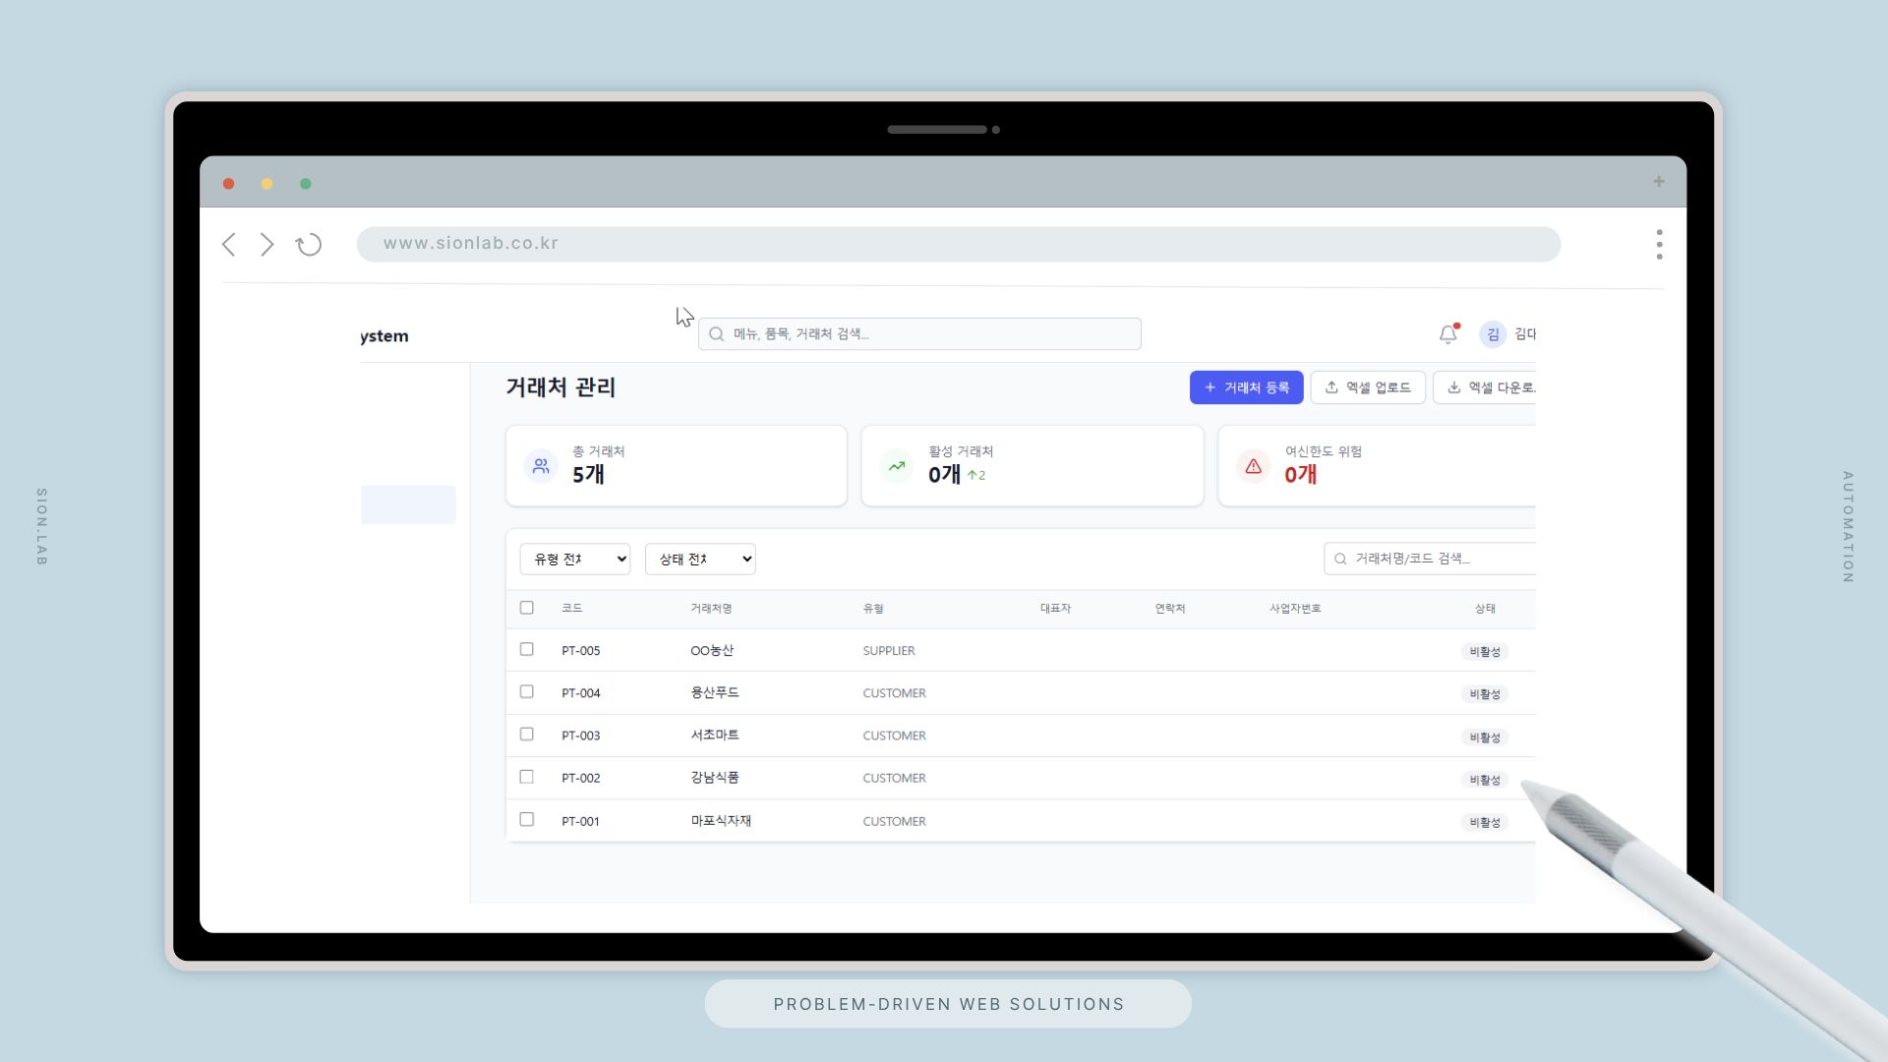Toggle the select-all header checkbox
1888x1062 pixels.
tap(527, 608)
